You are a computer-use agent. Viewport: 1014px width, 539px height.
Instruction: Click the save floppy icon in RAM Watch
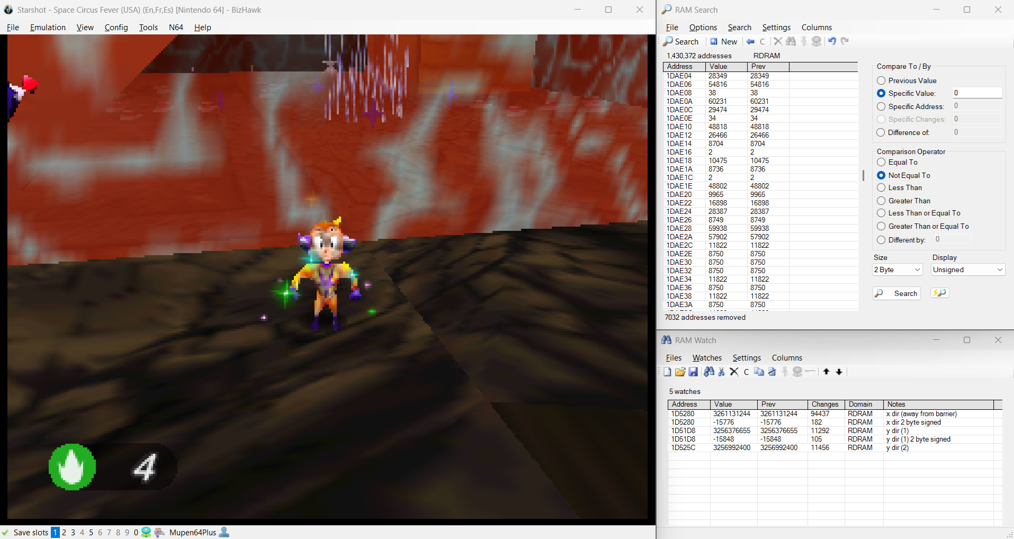pyautogui.click(x=693, y=372)
